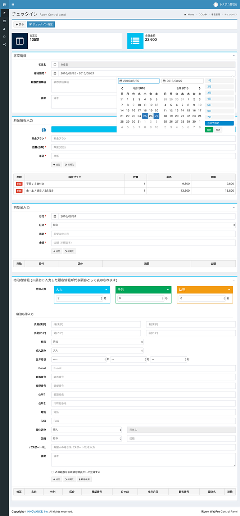
Task: Collapse the 子供 guest count box
Action: 168,289
